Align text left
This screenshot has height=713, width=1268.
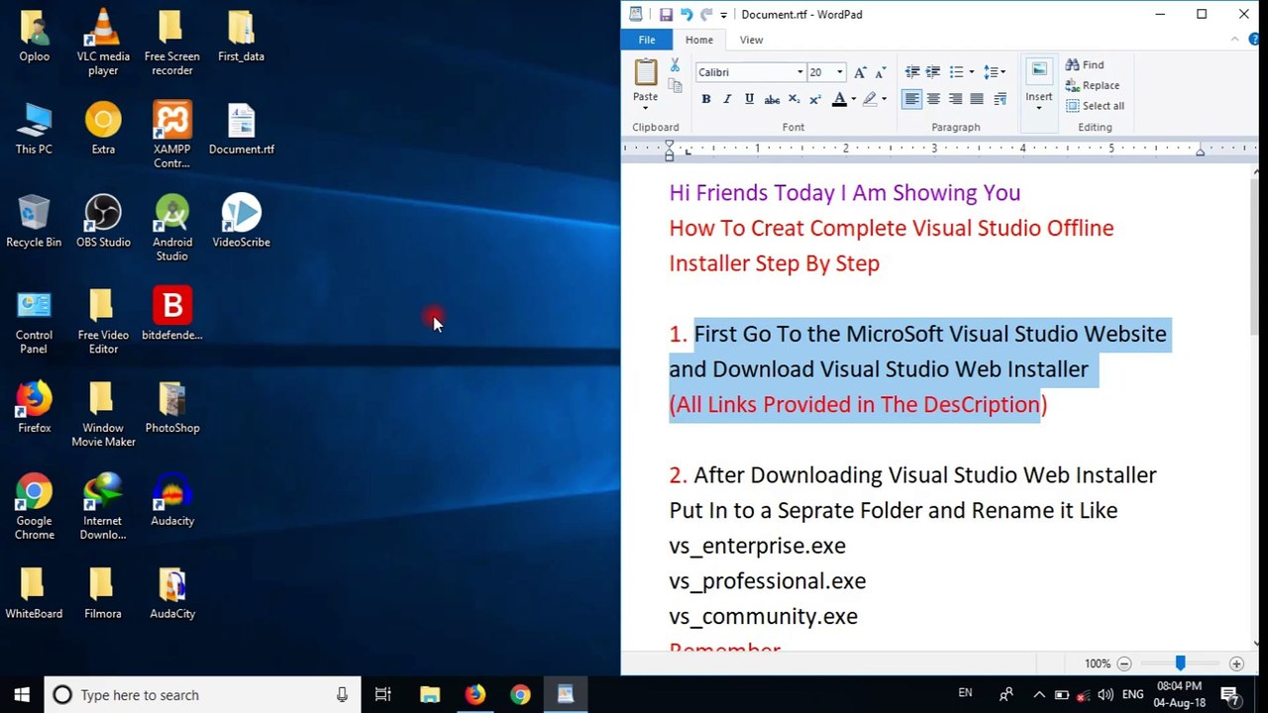[x=911, y=99]
